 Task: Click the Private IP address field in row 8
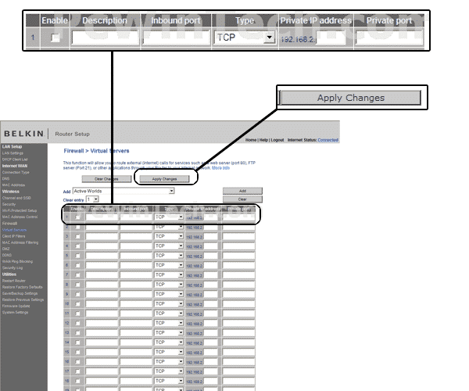click(210, 285)
